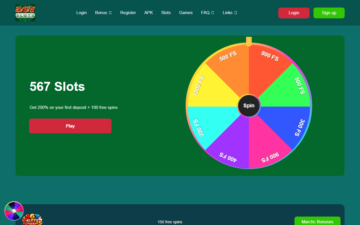Click the Spin button on the wheel
The width and height of the screenshot is (360, 225).
pos(249,106)
